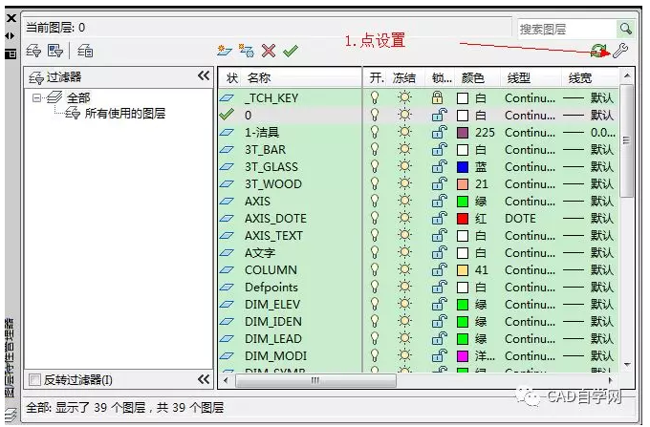
Task: Click status icon of DIM_ELEV layer
Action: (x=227, y=305)
